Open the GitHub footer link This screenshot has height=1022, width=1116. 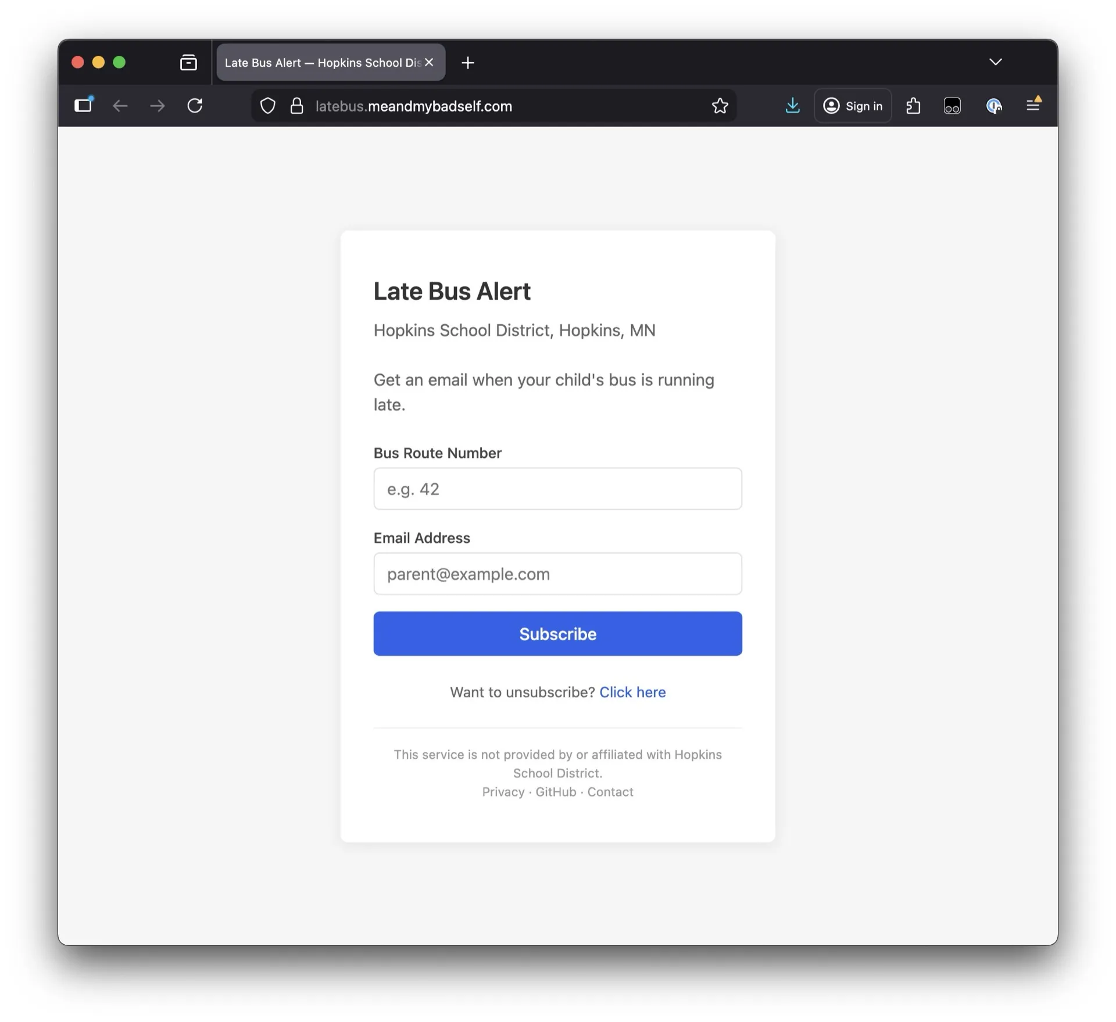point(556,792)
